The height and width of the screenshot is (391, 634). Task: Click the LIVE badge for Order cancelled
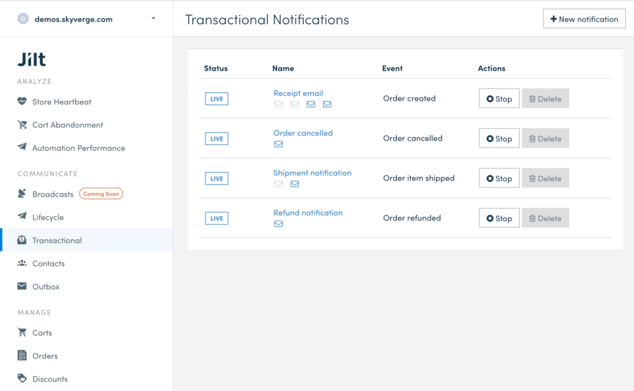click(x=216, y=139)
